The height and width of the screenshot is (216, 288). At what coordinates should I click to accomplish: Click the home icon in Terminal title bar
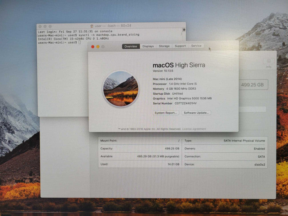92,26
